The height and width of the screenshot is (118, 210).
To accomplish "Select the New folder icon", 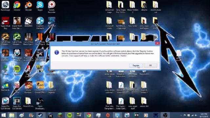I will click(133, 22).
